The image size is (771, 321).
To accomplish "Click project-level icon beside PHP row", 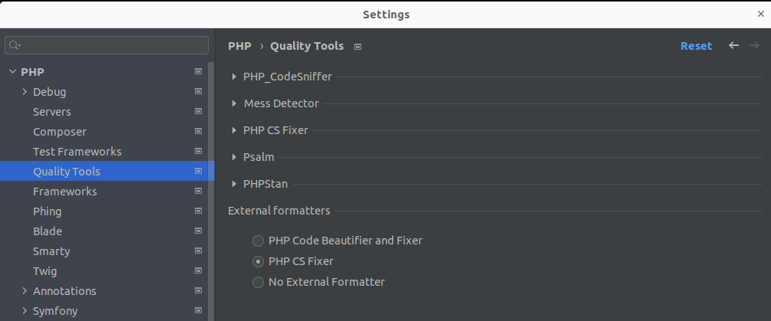I will click(198, 72).
